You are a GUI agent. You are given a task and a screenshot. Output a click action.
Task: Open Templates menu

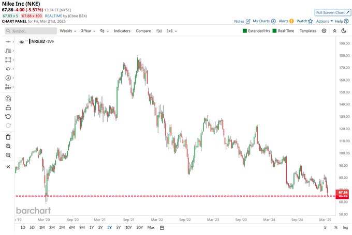(308, 31)
